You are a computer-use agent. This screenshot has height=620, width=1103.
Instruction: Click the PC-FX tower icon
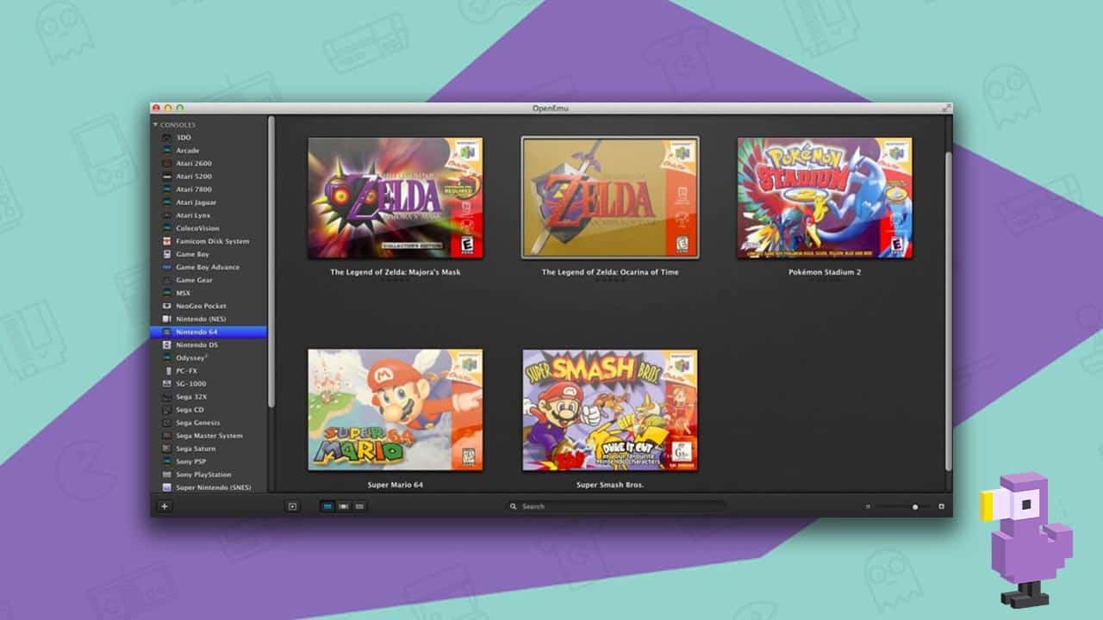(167, 370)
